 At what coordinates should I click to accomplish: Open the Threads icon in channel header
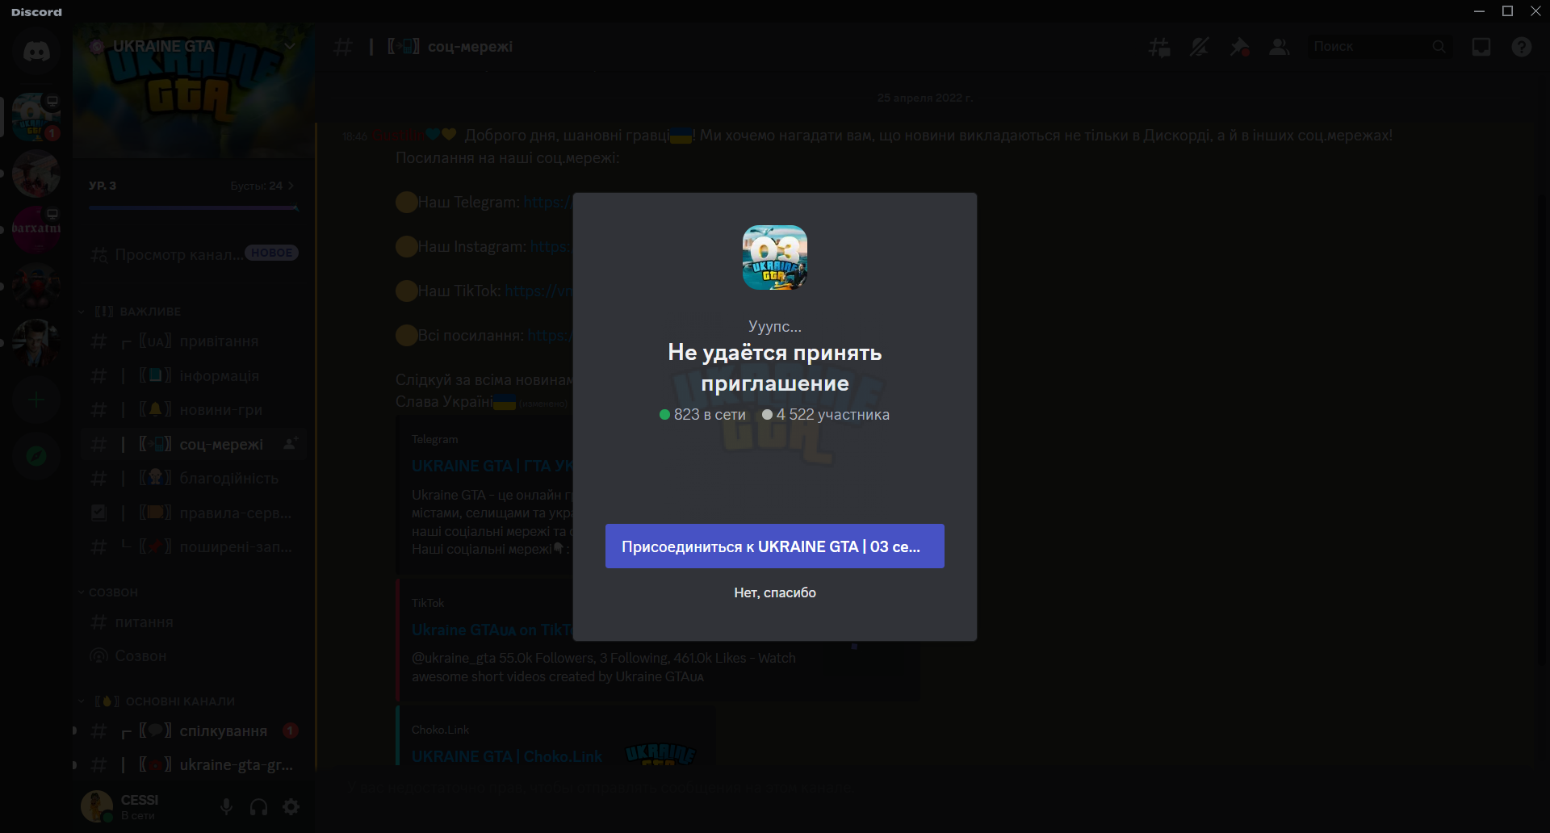pos(1159,47)
